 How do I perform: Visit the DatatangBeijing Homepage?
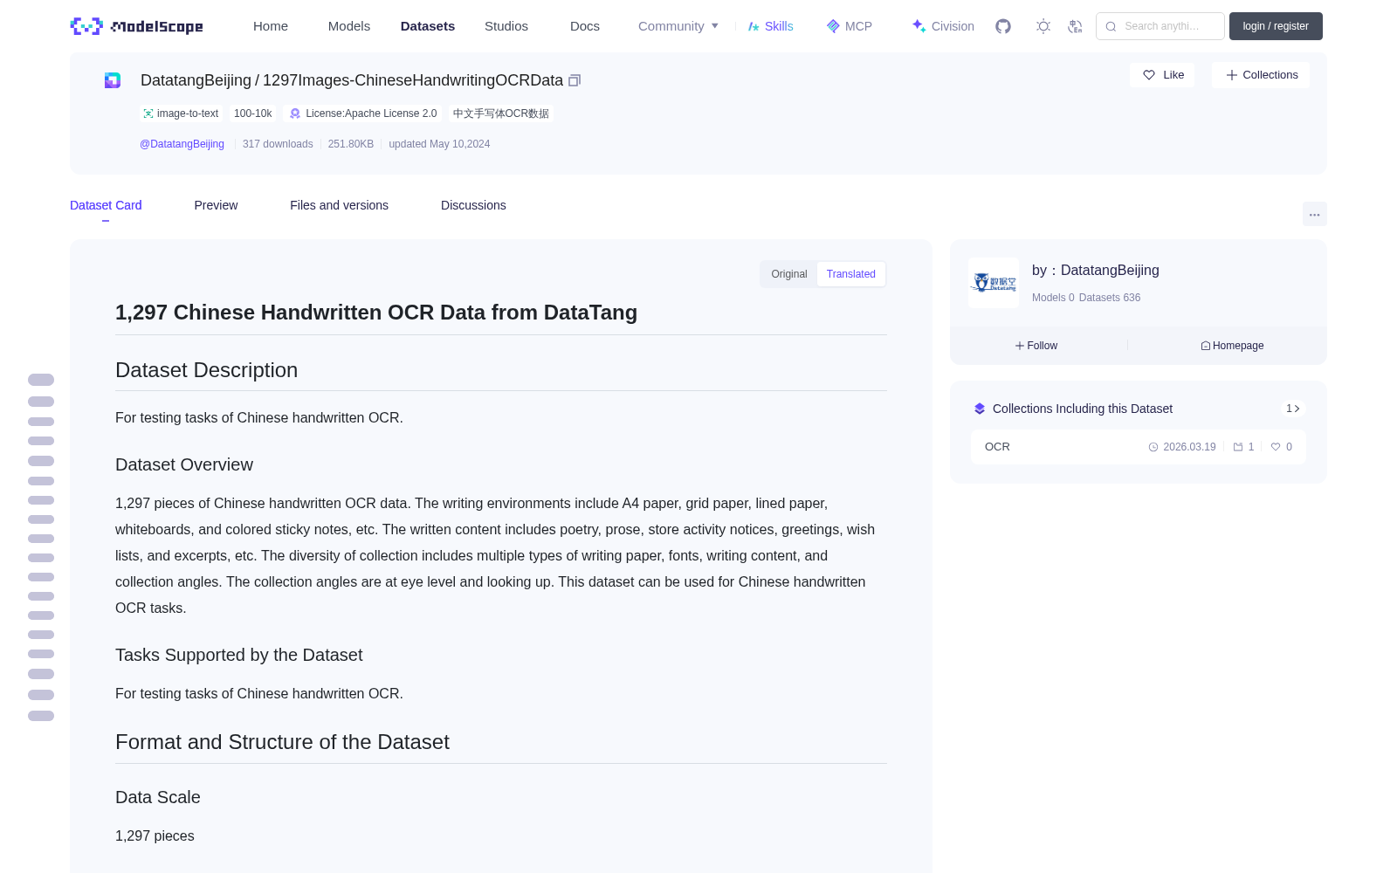[x=1232, y=346]
